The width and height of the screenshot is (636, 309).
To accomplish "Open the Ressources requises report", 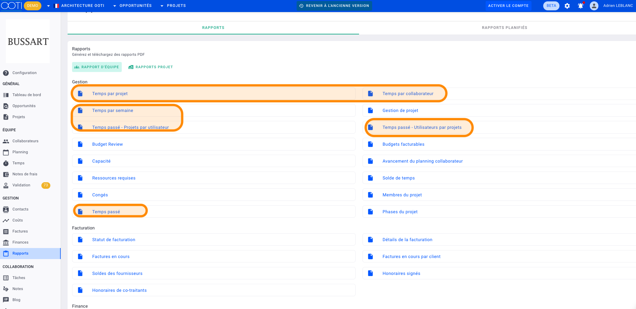I will 213,178.
